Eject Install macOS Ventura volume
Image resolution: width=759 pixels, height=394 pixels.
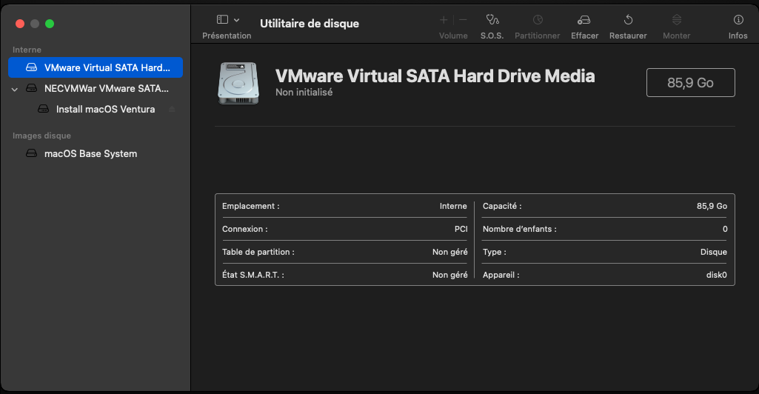click(x=172, y=110)
